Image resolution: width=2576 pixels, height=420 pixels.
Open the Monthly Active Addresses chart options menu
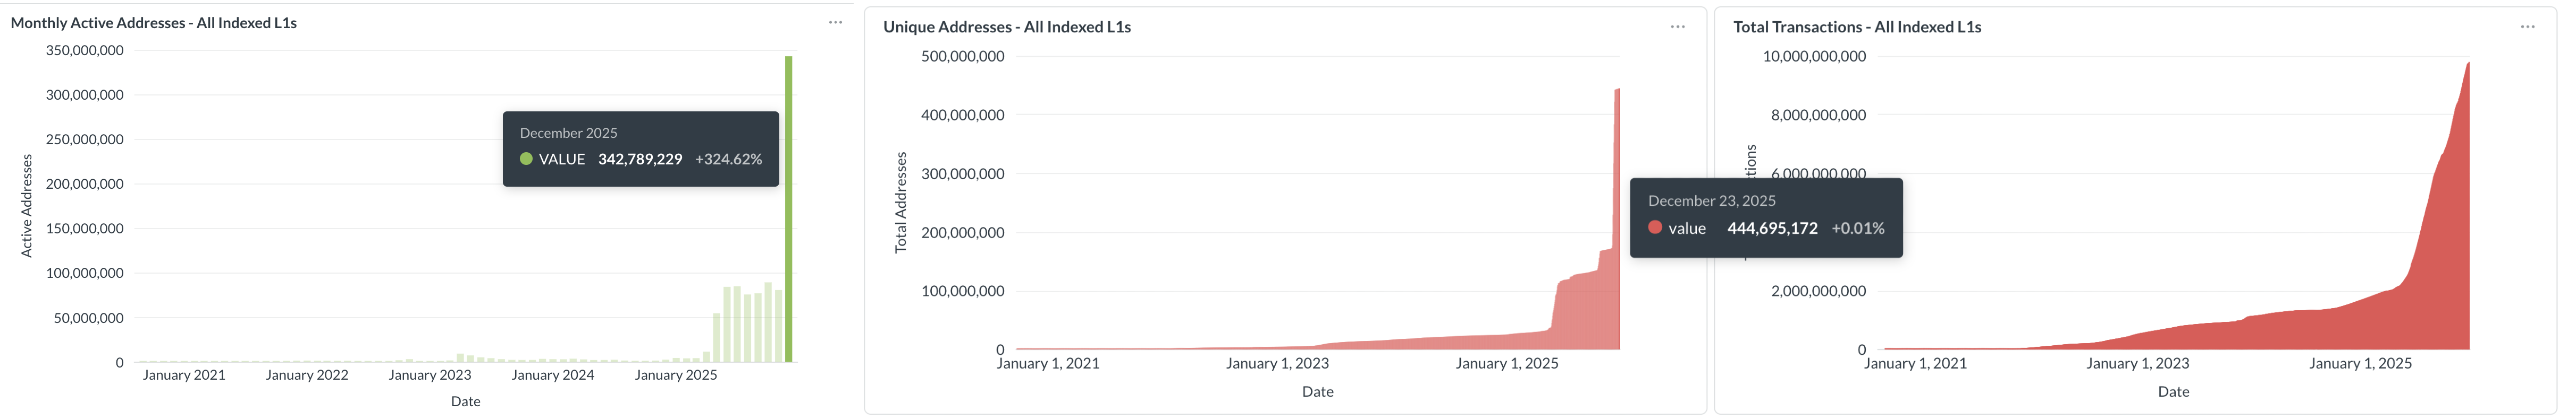coord(835,23)
